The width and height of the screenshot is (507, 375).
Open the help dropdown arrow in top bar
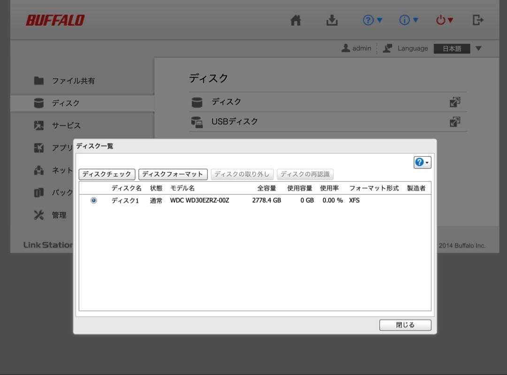[x=379, y=20]
